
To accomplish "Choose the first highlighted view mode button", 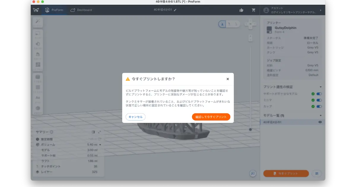I will tap(222, 24).
